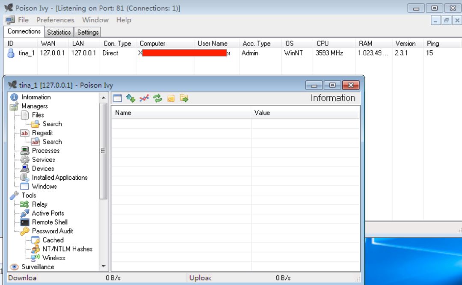The image size is (462, 285).
Task: Click the green refresh toolbar icon
Action: (x=157, y=98)
